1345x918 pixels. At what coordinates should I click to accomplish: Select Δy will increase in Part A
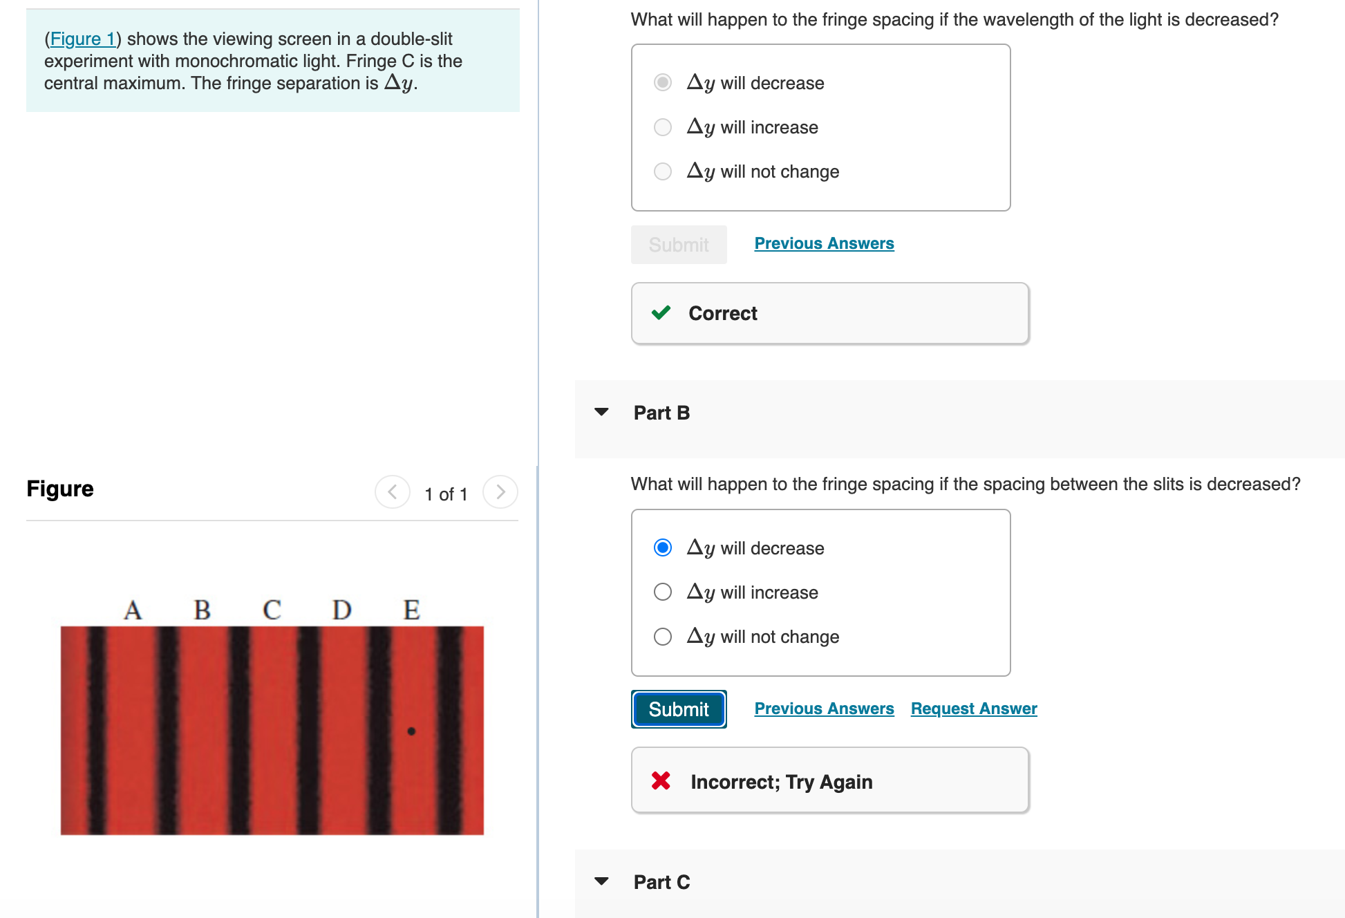tap(662, 127)
